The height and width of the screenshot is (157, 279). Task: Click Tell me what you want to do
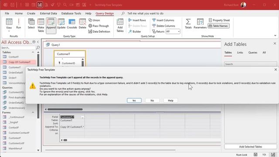point(145,14)
